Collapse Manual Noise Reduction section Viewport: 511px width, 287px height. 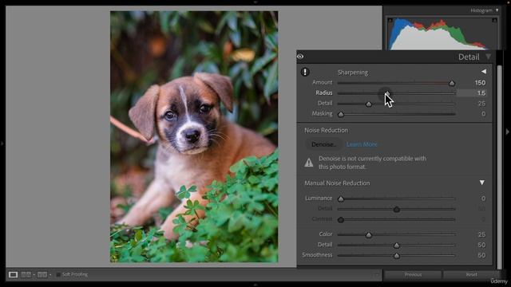[482, 183]
